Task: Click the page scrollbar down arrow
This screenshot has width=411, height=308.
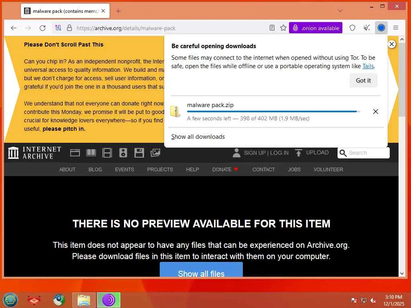Action: pyautogui.click(x=402, y=274)
